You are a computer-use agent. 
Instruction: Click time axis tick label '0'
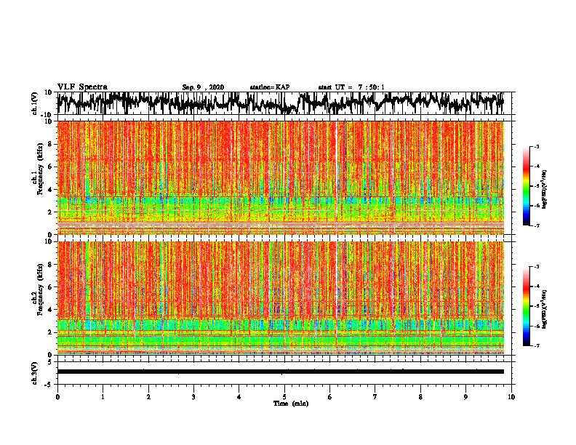(x=57, y=397)
